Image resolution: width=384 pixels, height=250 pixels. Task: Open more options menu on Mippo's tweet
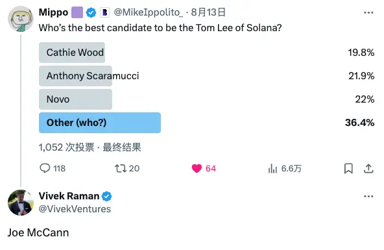[x=368, y=12]
